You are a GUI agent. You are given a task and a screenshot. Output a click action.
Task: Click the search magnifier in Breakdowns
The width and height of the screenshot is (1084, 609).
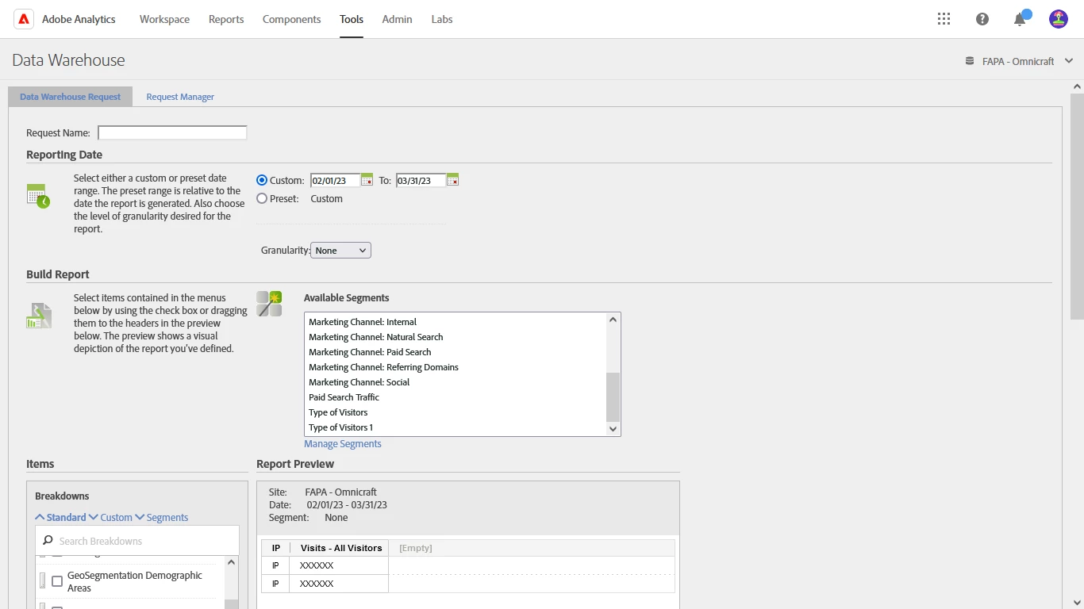[x=48, y=541]
